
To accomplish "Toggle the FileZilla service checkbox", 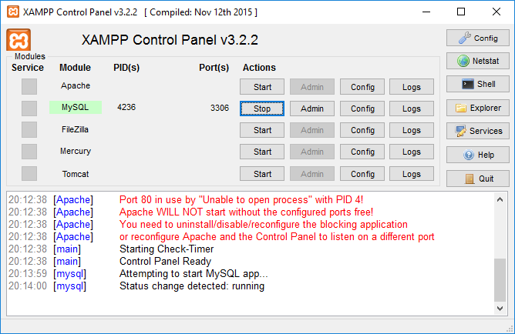I will click(29, 130).
